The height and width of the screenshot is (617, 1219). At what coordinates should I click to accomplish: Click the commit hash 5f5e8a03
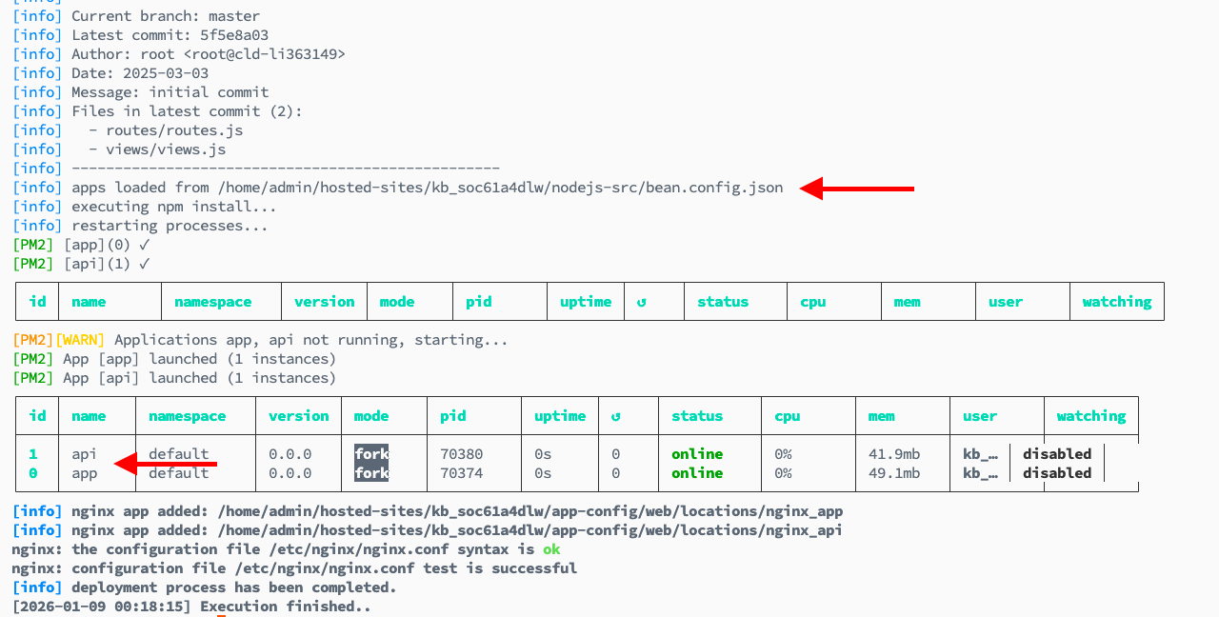coord(234,35)
